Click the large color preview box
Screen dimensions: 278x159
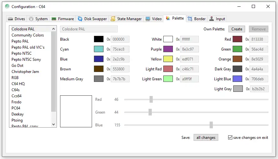pyautogui.click(x=76, y=111)
